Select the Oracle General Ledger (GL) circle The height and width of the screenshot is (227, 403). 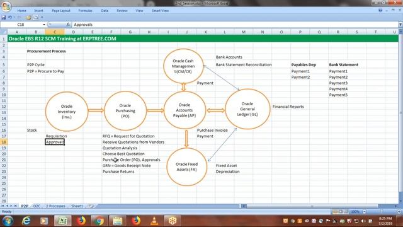[x=247, y=109]
